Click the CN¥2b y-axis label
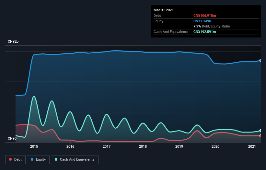This screenshot has height=170, width=266. point(13,41)
